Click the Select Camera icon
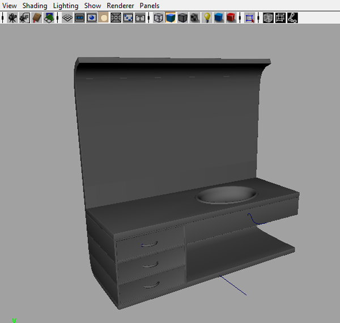The width and height of the screenshot is (340, 323). [12, 18]
